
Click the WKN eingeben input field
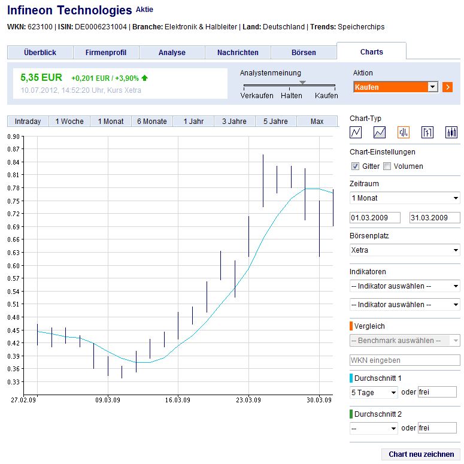point(405,360)
